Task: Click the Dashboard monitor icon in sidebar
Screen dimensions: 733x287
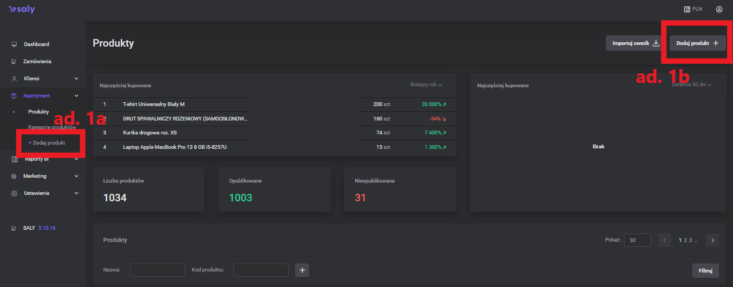Action: 14,44
